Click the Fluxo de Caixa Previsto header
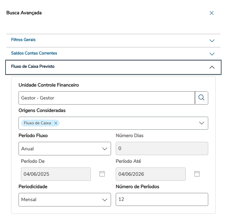 click(33, 66)
